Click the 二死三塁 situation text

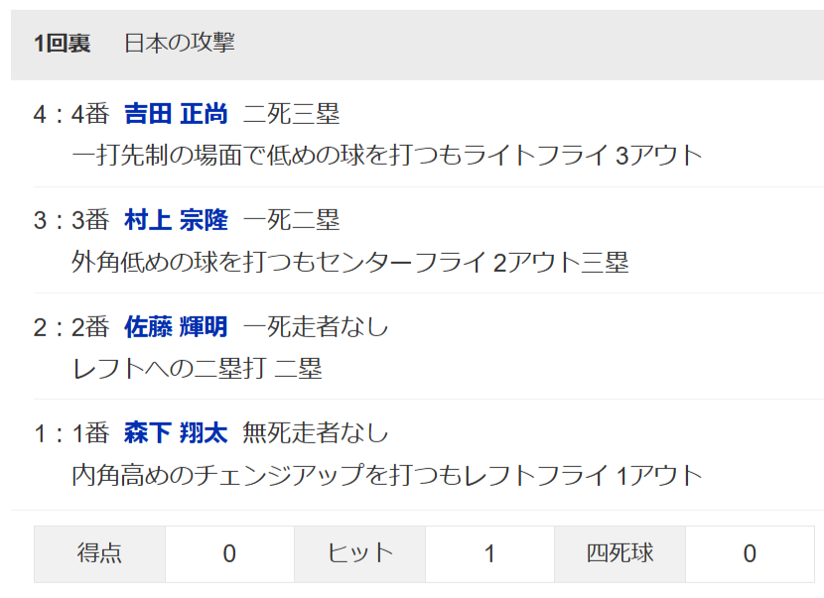click(291, 114)
